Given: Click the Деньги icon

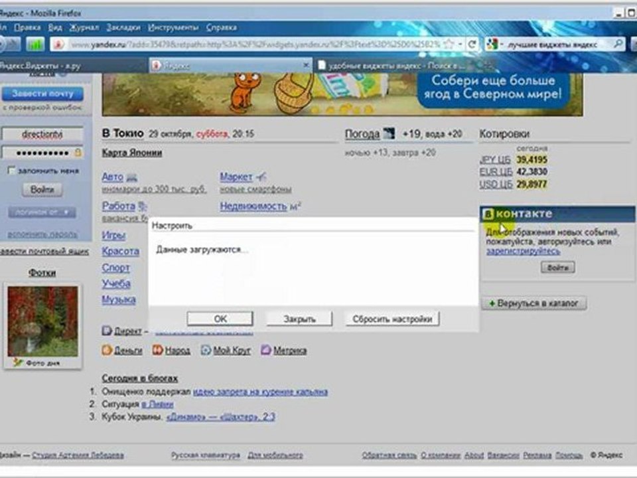Looking at the screenshot, I should pos(107,350).
